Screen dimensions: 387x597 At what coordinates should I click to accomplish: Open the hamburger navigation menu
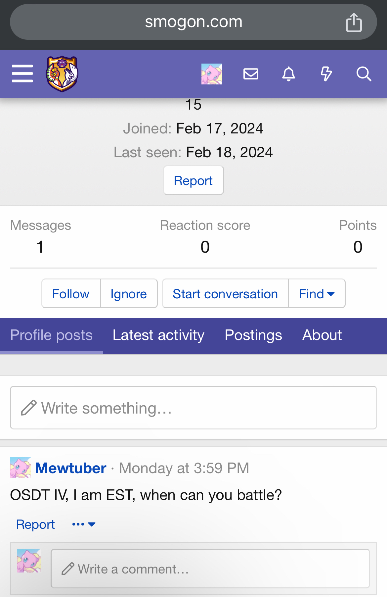(22, 74)
